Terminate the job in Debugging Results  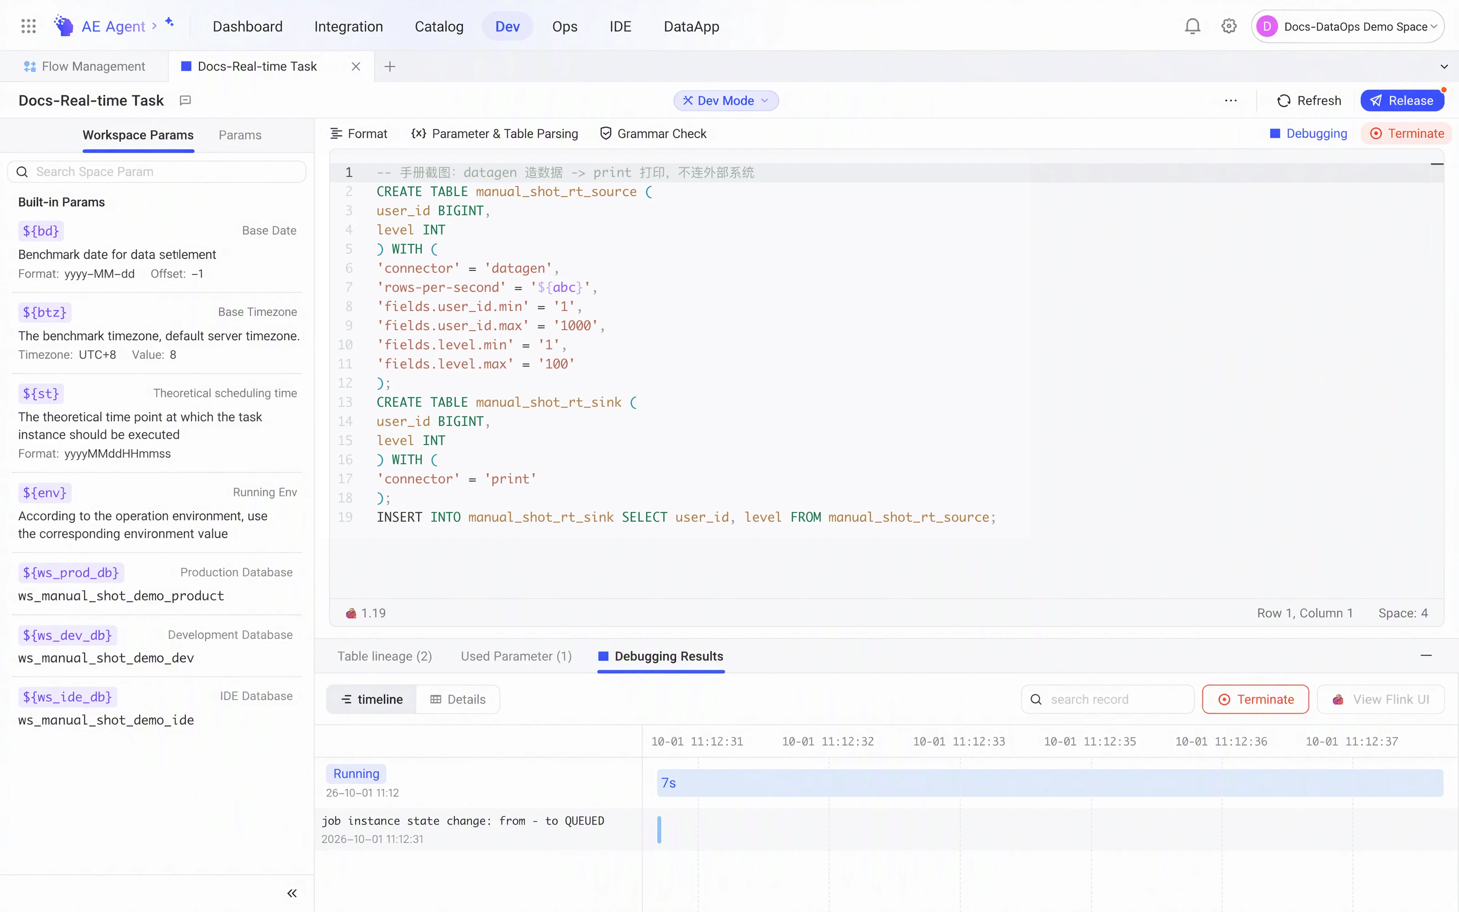[1255, 699]
